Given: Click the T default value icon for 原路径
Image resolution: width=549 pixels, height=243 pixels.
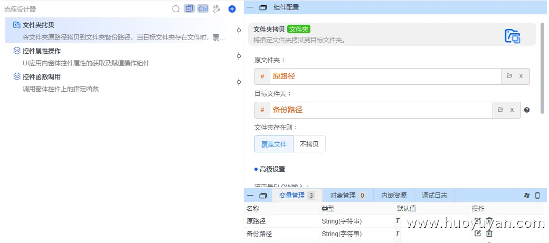Looking at the screenshot, I should [x=397, y=221].
